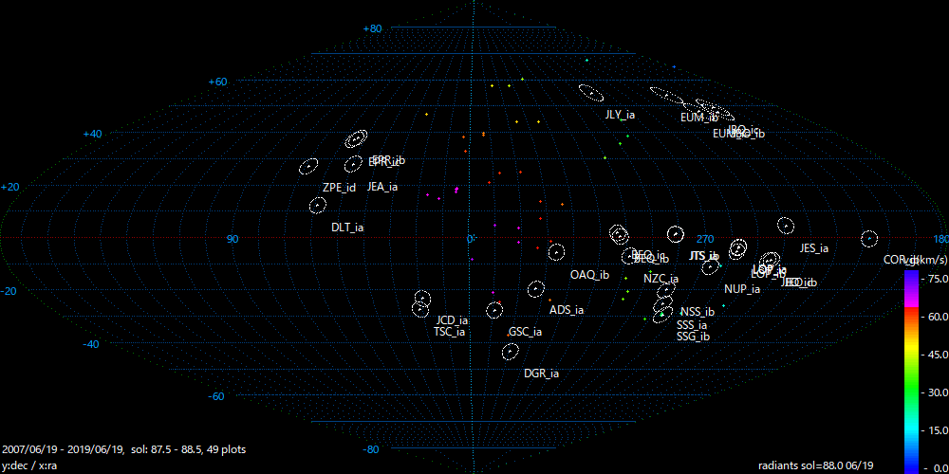The width and height of the screenshot is (949, 474).
Task: Click the +80 declination axis label
Action: tap(373, 28)
